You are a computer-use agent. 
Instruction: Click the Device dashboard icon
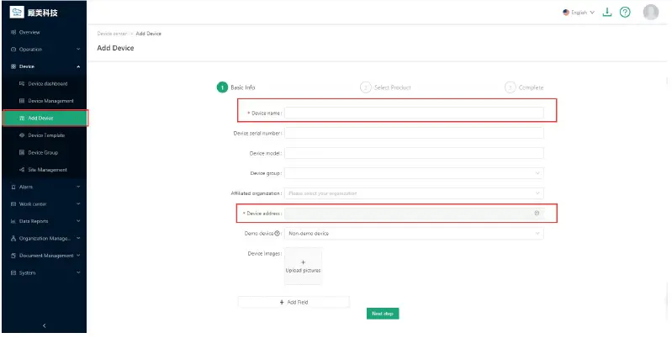pos(22,83)
